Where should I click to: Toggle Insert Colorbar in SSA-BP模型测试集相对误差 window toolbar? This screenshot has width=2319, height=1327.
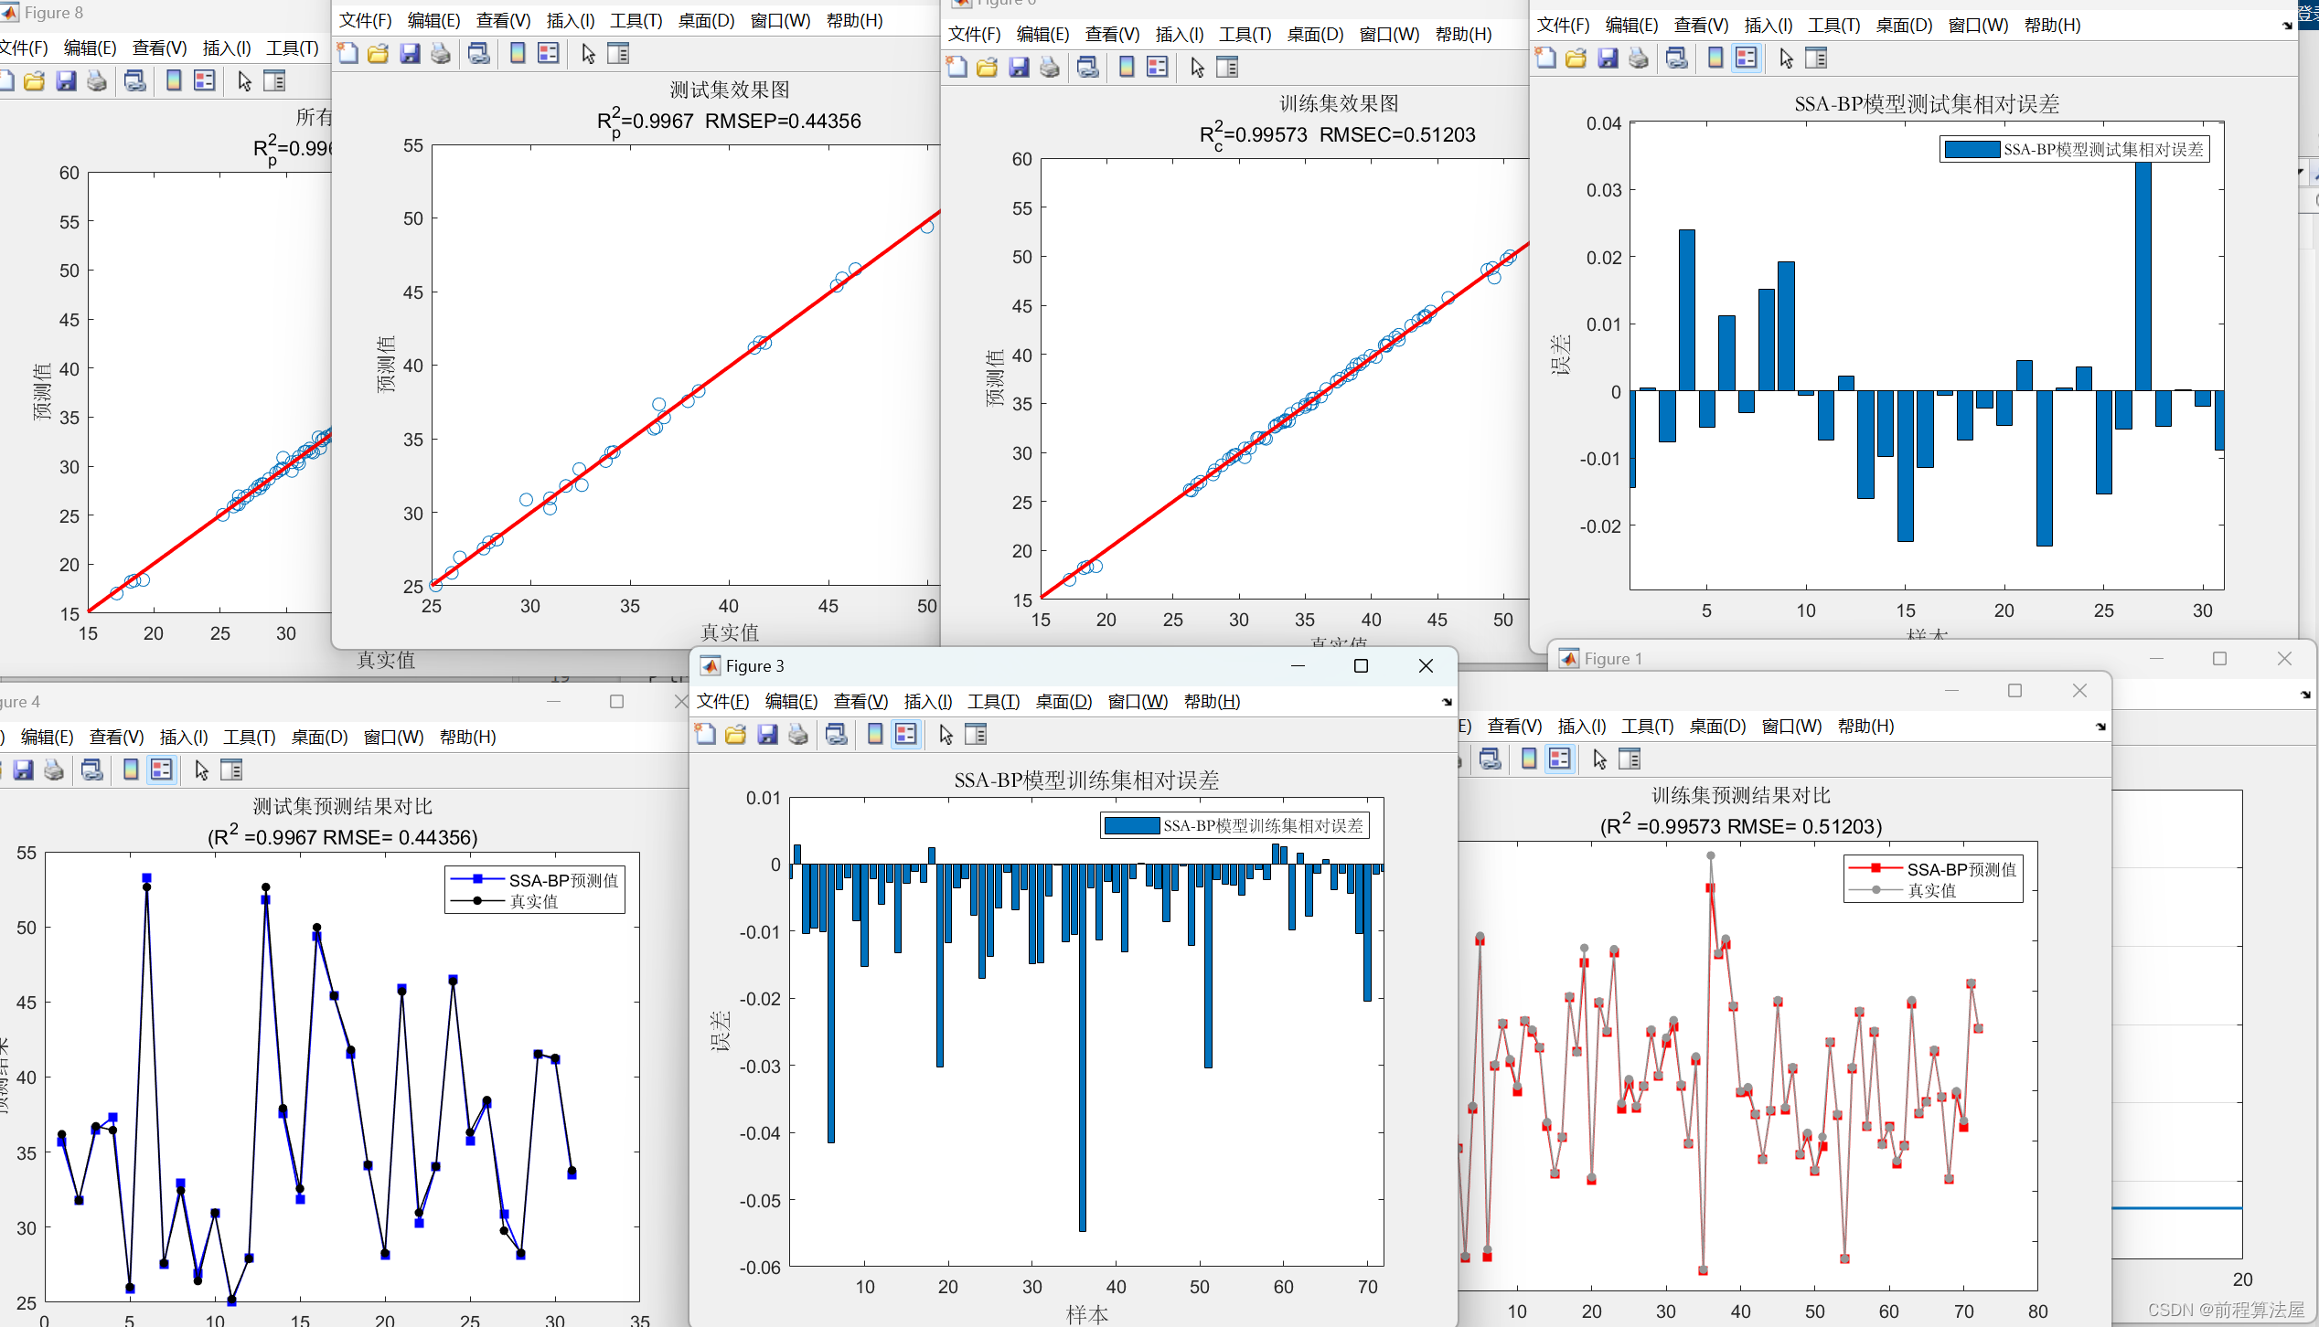click(1715, 58)
